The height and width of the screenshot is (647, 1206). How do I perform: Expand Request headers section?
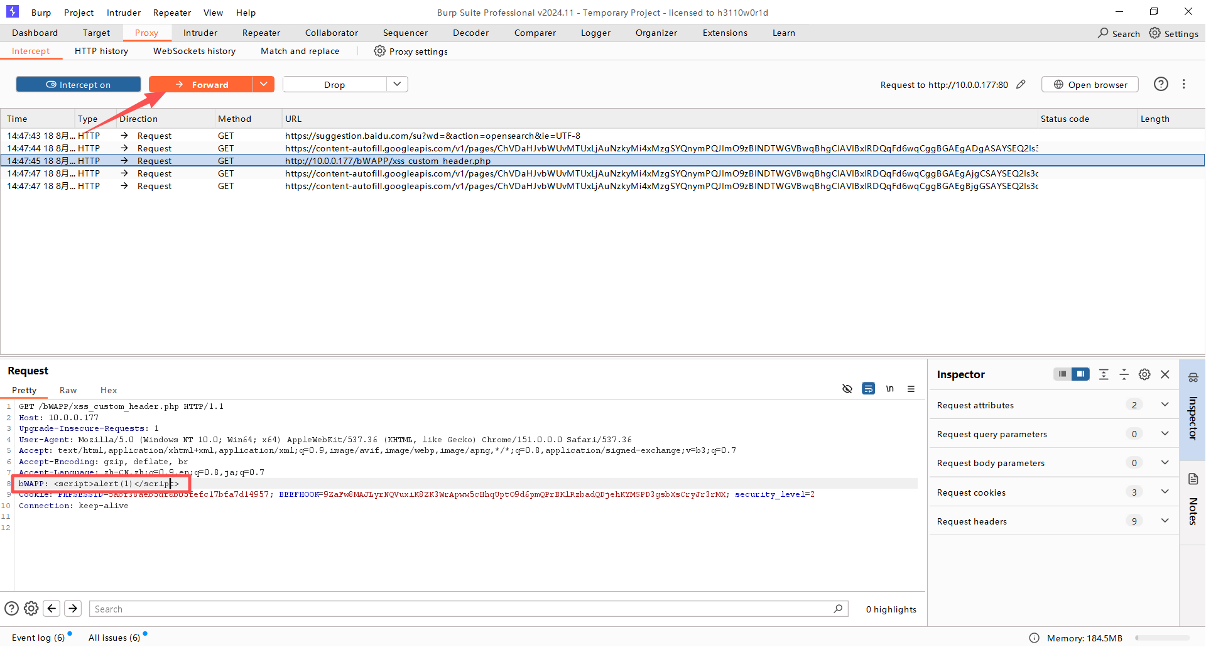[x=1165, y=521]
